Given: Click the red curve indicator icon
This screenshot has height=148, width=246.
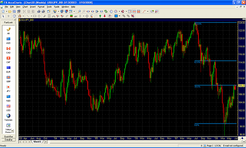Looking at the screenshot, I should [144, 11].
